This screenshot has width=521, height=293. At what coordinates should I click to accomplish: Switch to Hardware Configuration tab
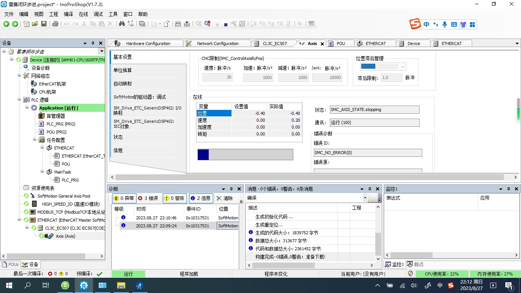tap(148, 43)
